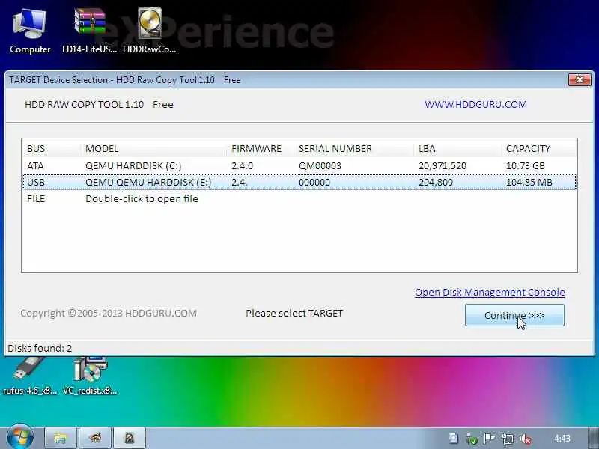Click the serial number 000000
The width and height of the screenshot is (599, 449).
tap(314, 182)
